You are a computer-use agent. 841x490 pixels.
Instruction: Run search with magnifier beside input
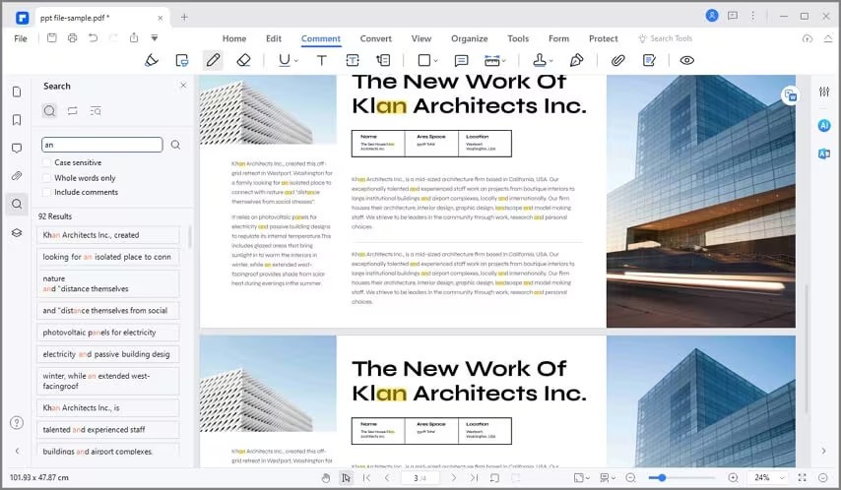click(175, 145)
